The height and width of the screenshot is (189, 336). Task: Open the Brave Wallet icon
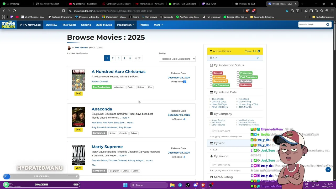(316, 11)
